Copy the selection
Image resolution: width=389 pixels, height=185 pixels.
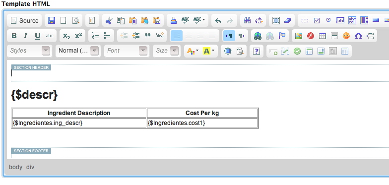pos(121,21)
